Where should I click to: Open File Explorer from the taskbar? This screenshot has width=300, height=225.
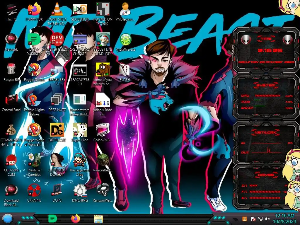point(98,219)
